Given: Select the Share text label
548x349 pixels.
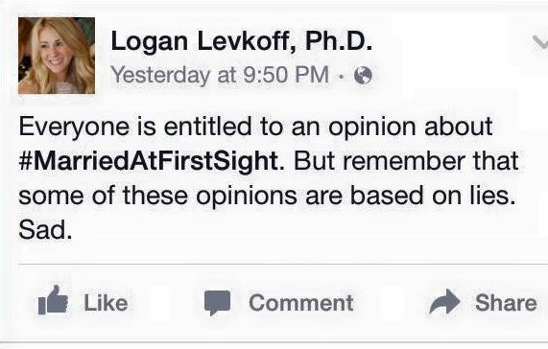Looking at the screenshot, I should click(x=506, y=303).
